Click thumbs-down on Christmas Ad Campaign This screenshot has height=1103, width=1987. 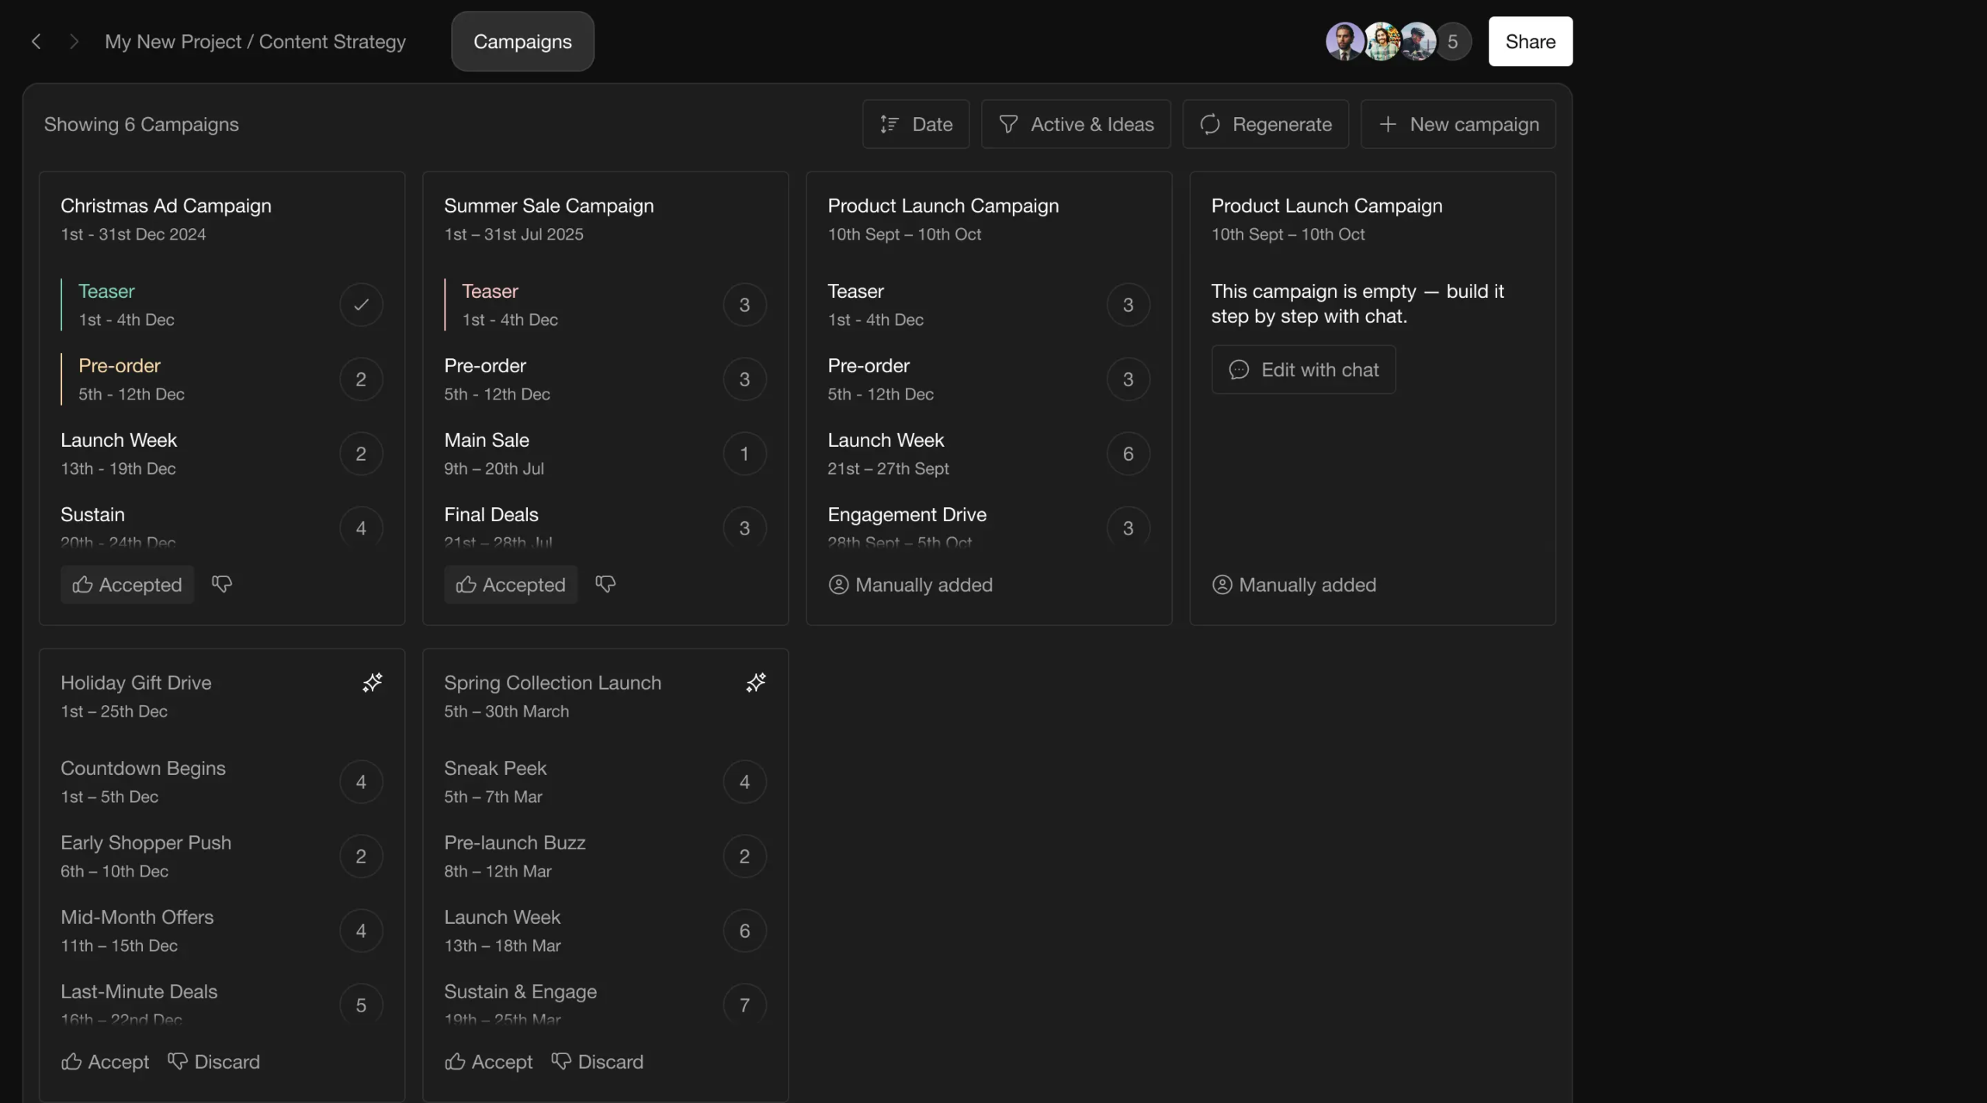222,584
